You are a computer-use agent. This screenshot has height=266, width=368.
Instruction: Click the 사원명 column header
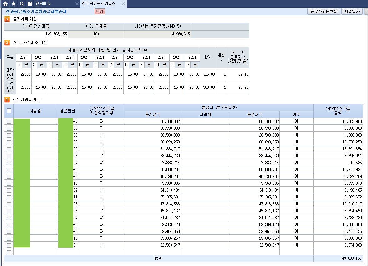(x=35, y=111)
